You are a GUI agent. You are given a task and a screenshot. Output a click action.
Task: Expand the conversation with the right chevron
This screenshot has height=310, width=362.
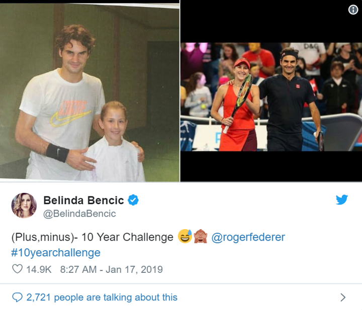343,297
